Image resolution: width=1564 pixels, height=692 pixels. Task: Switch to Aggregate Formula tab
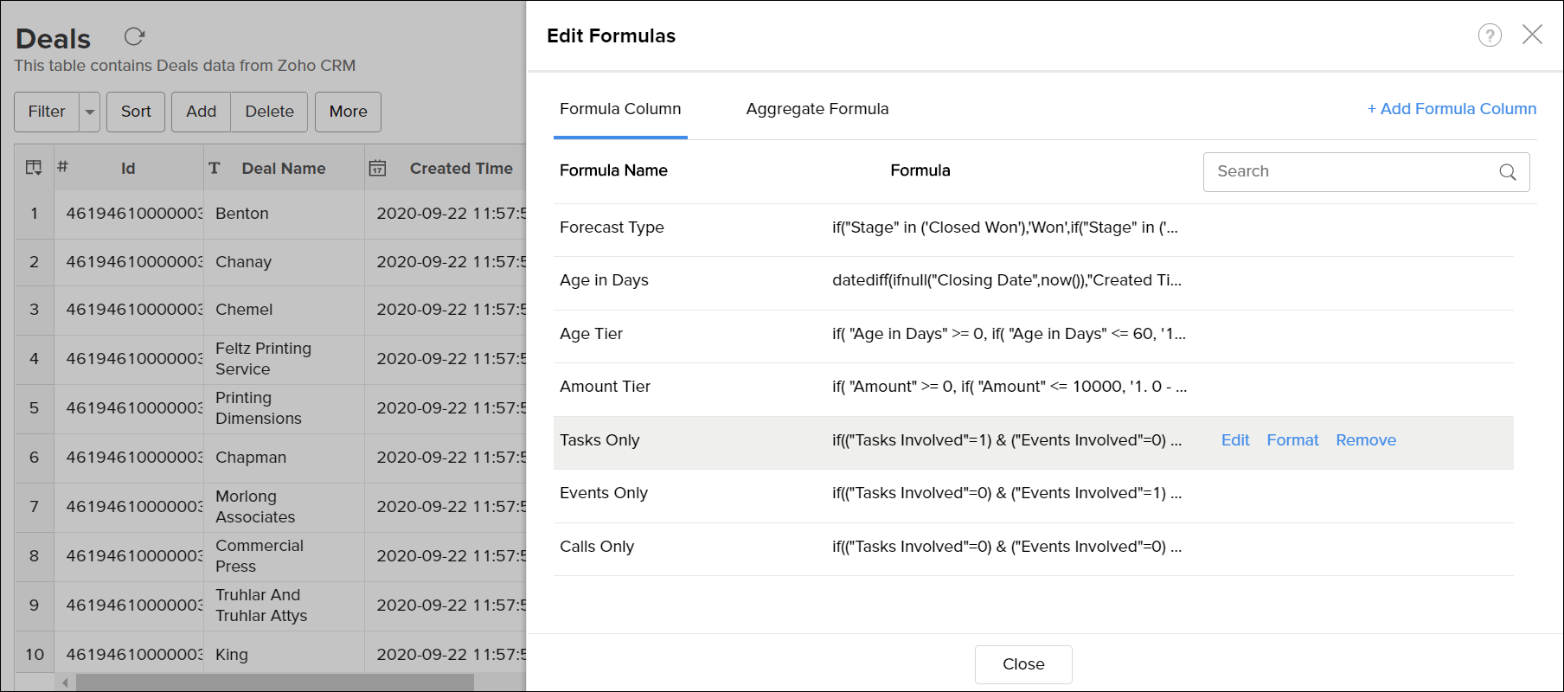tap(817, 109)
